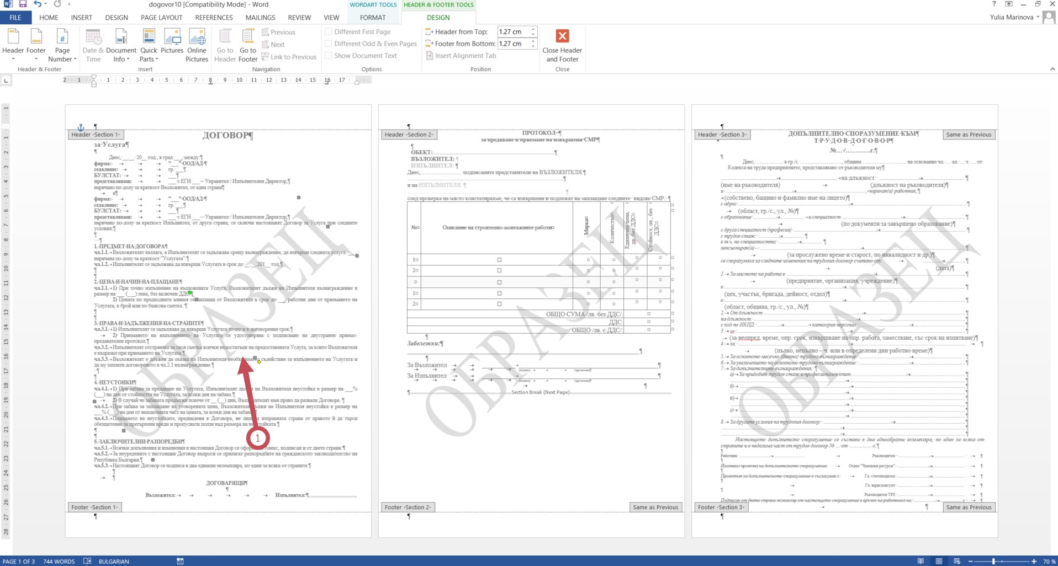Open Quick Parts dropdown
This screenshot has height=566, width=1058.
[x=149, y=45]
